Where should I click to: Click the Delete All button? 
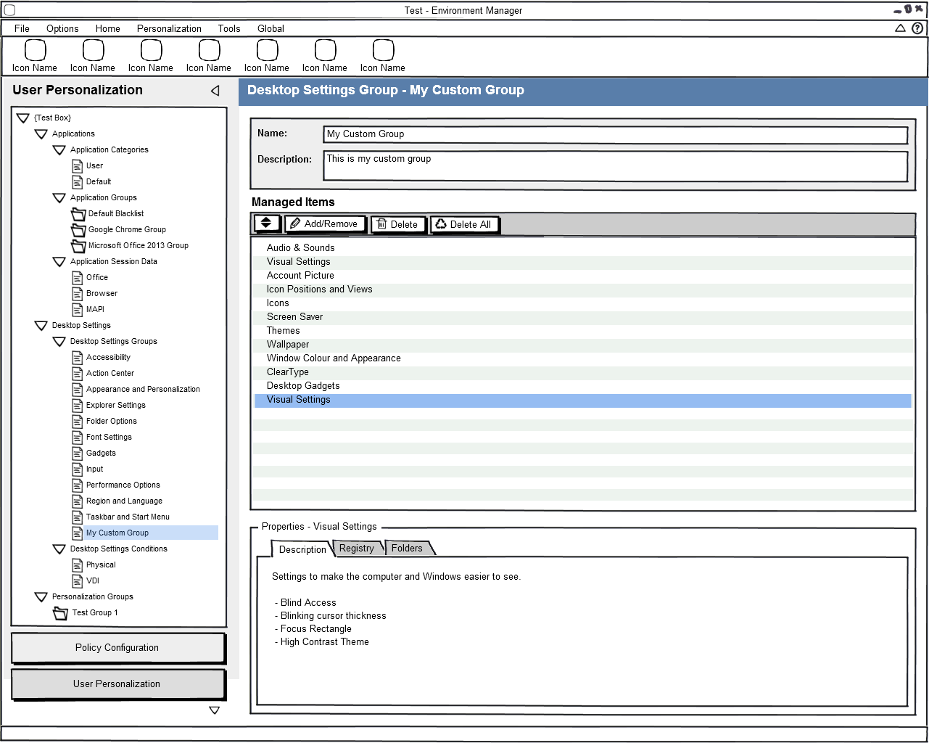click(x=464, y=225)
